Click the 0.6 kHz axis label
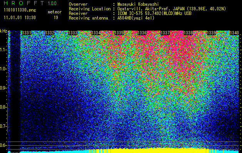The image size is (242, 153). point(3,145)
